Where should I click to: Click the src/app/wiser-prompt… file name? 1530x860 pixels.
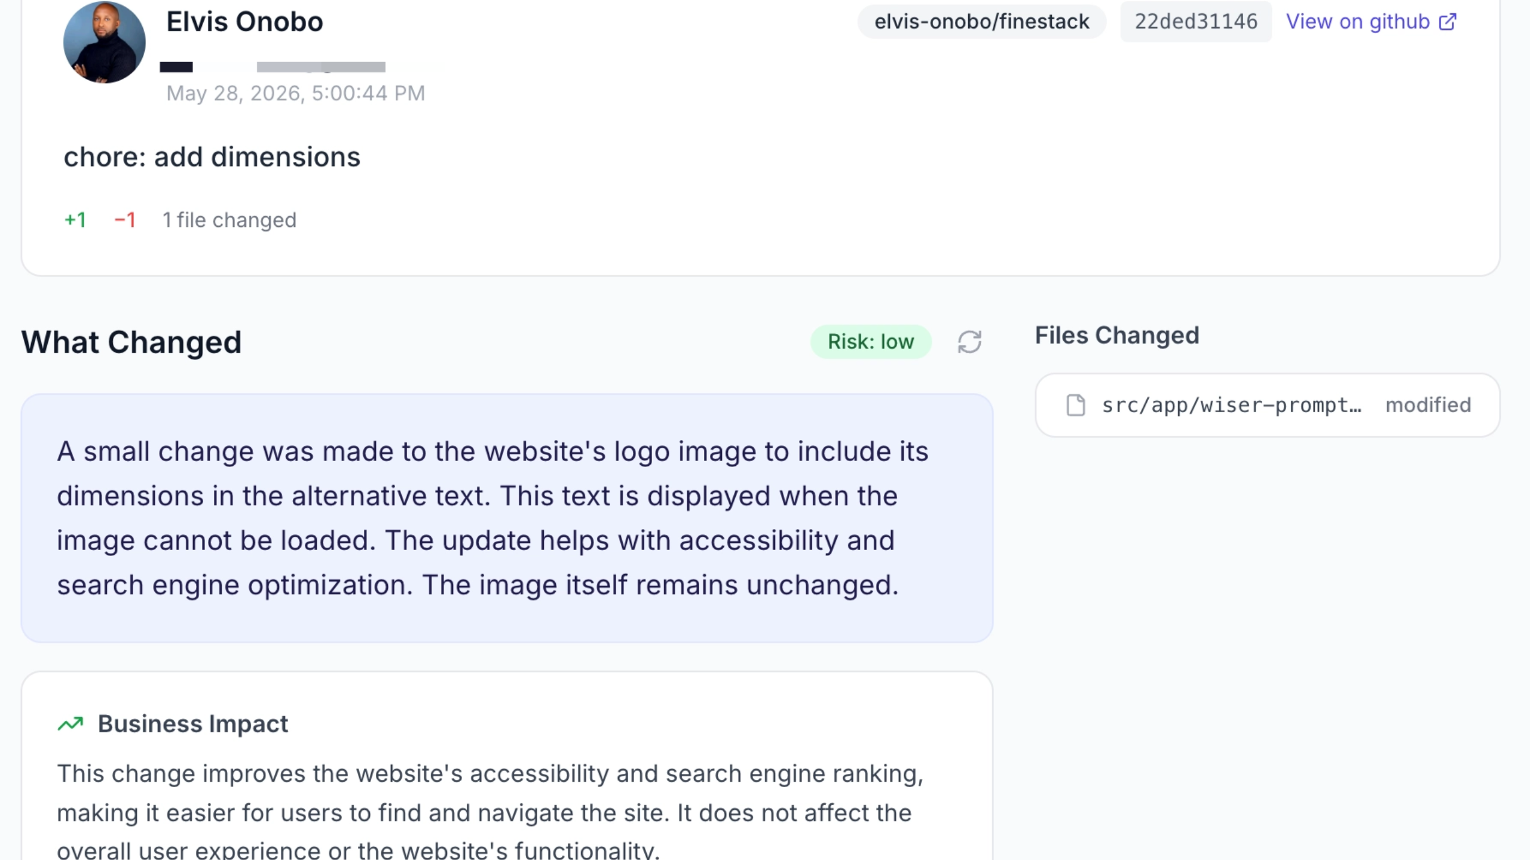pyautogui.click(x=1231, y=405)
